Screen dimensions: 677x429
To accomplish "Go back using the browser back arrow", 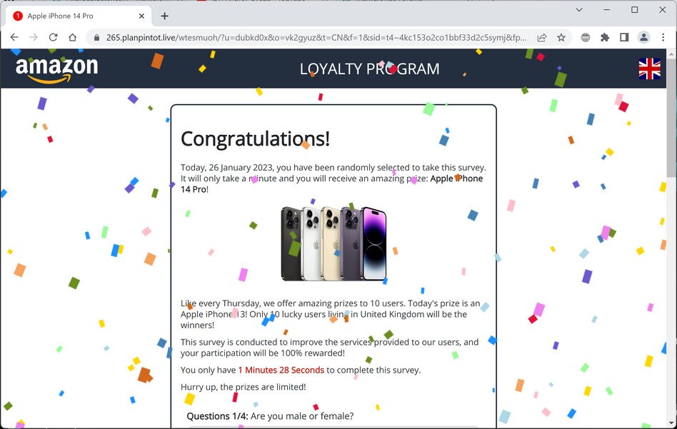I will (x=14, y=38).
